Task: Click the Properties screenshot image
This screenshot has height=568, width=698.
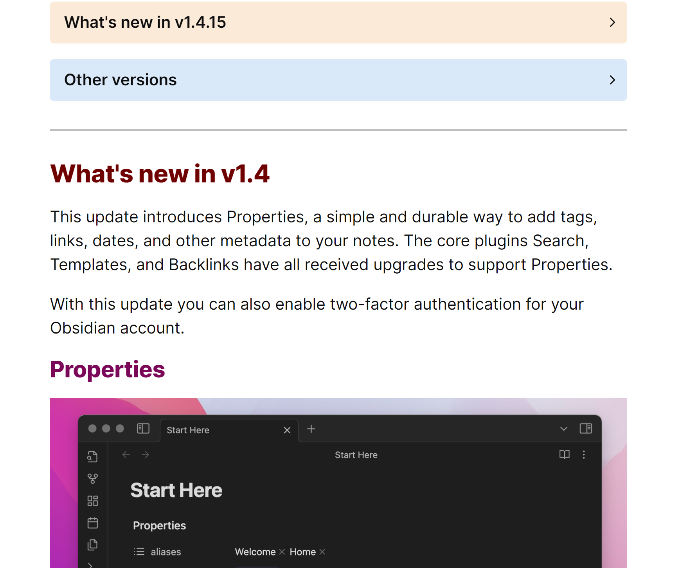Action: pos(338,483)
